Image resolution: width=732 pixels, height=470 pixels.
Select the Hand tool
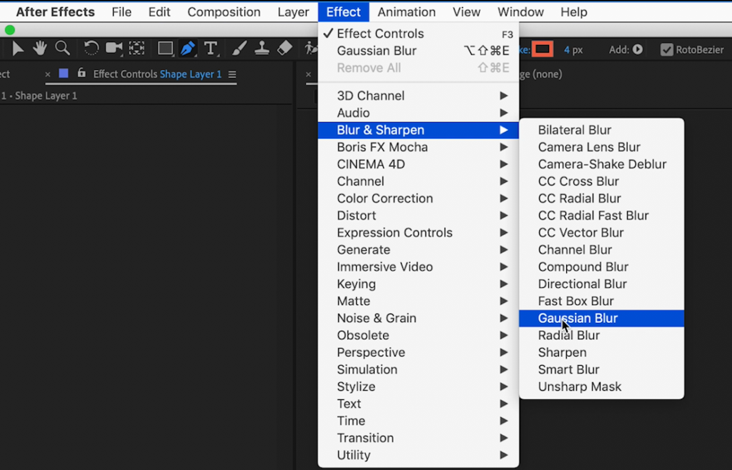click(x=40, y=49)
